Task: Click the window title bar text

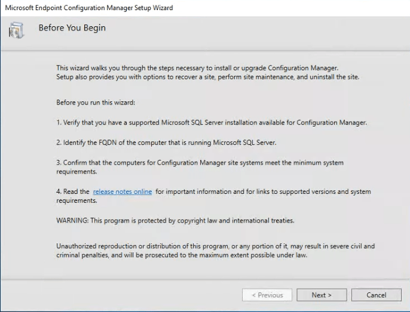Action: (x=88, y=8)
